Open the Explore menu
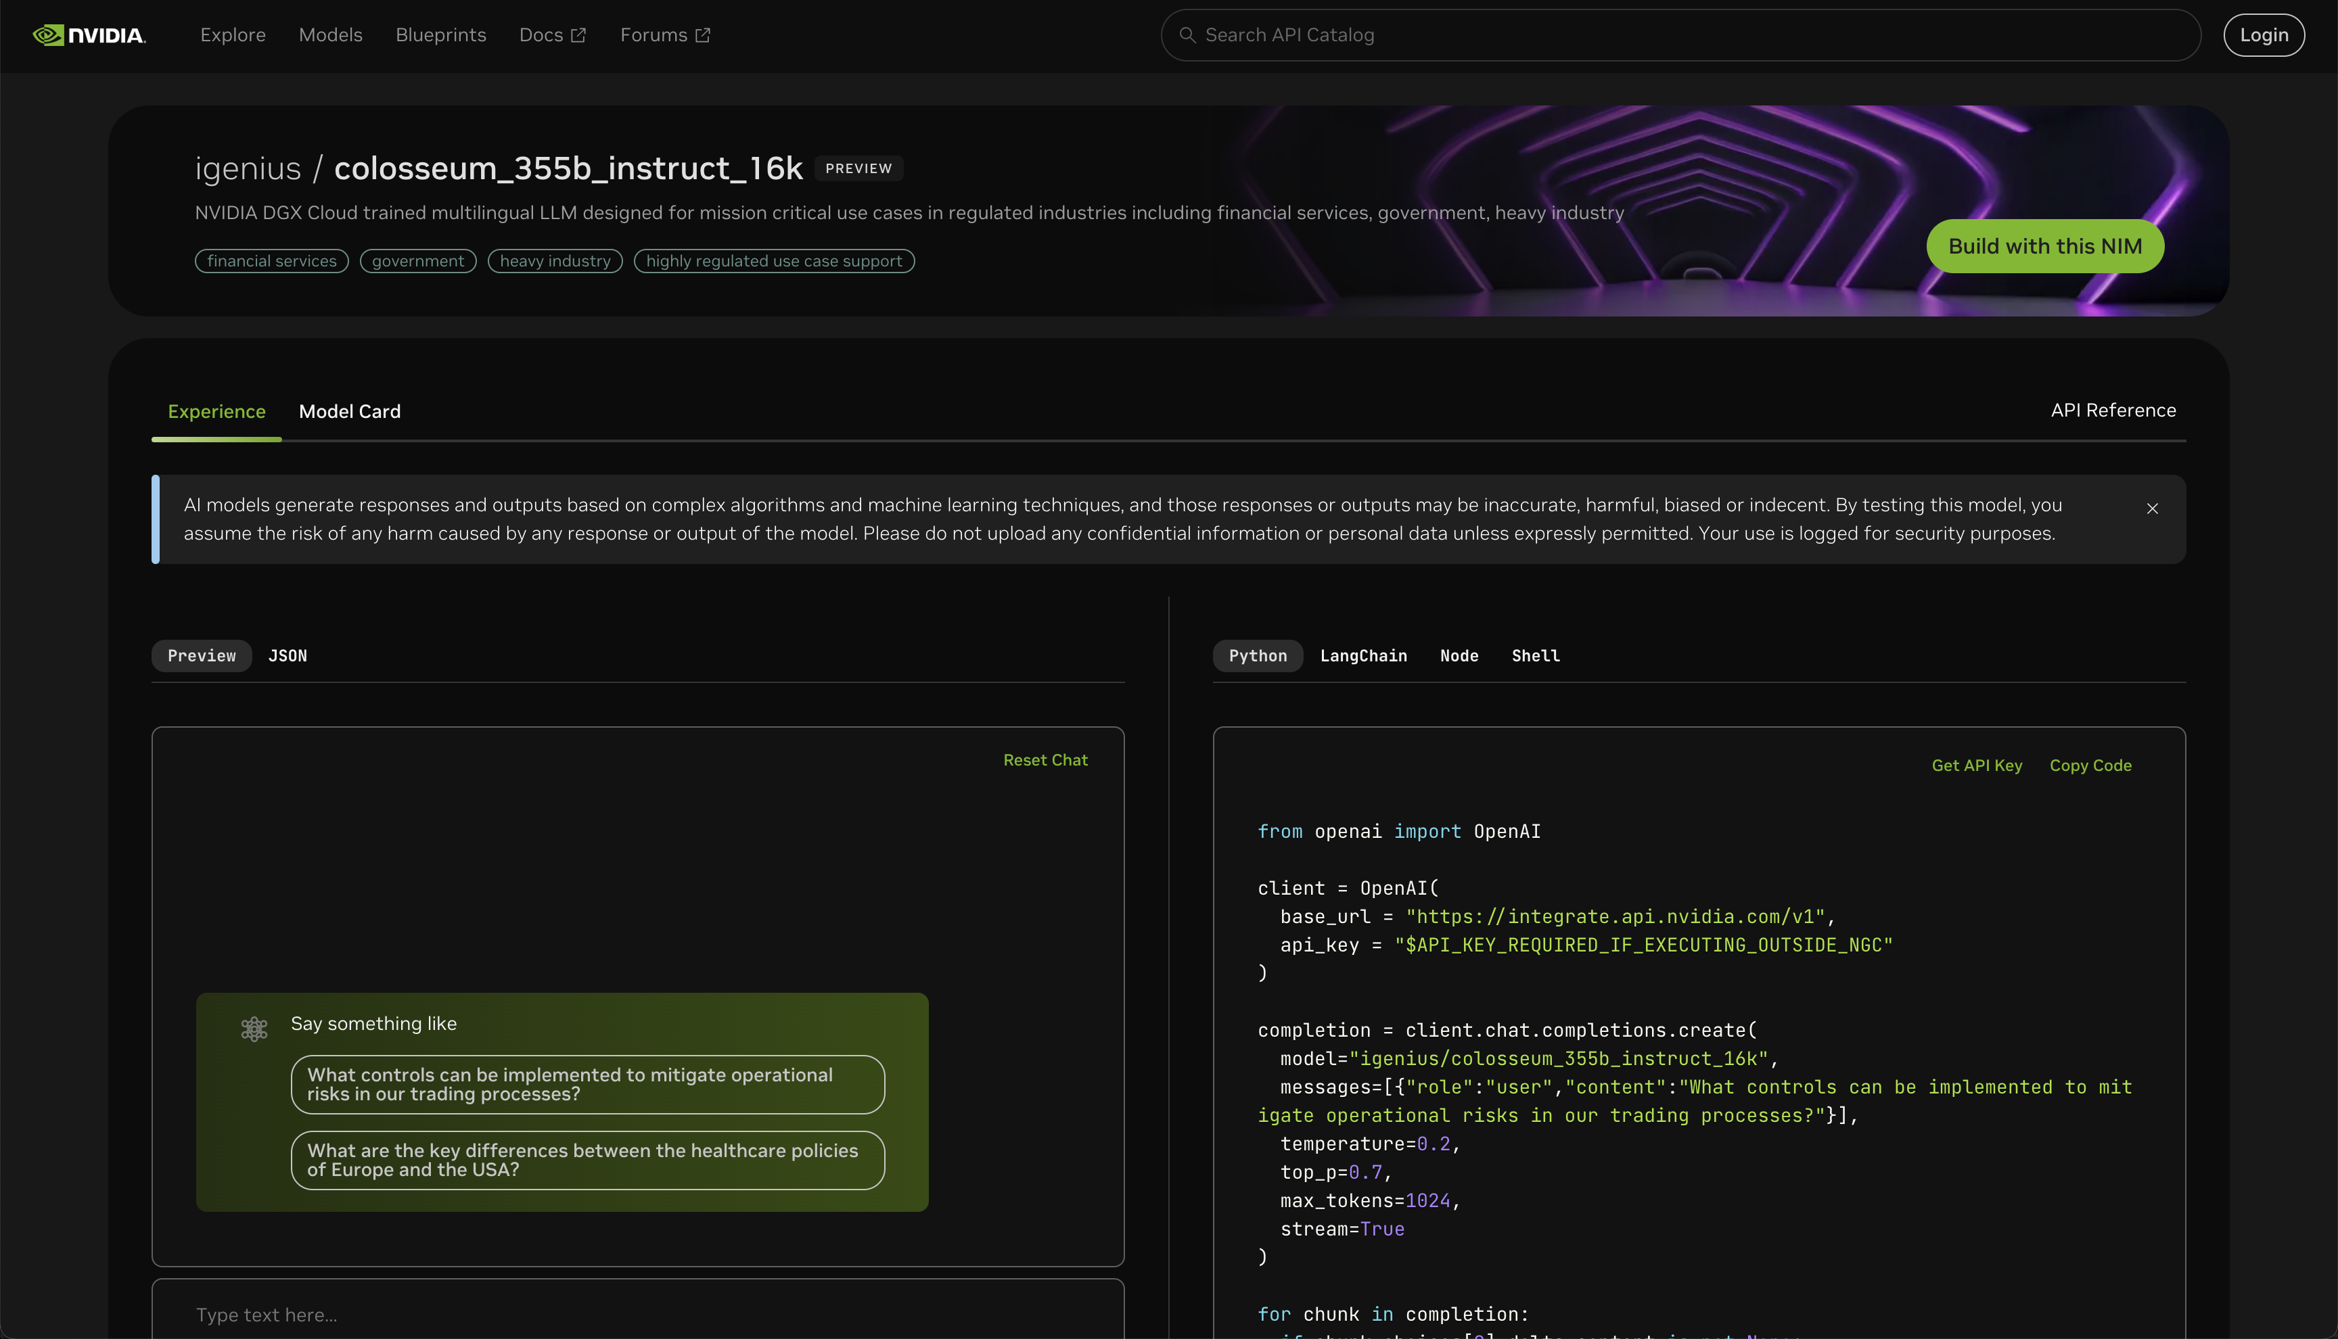This screenshot has width=2338, height=1339. pyautogui.click(x=233, y=35)
